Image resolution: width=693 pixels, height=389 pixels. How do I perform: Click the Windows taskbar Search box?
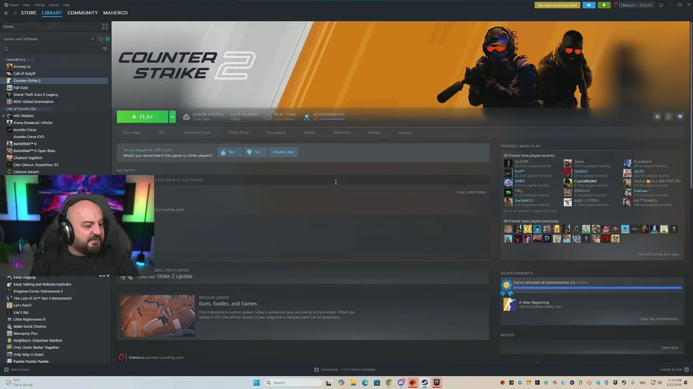pyautogui.click(x=292, y=383)
